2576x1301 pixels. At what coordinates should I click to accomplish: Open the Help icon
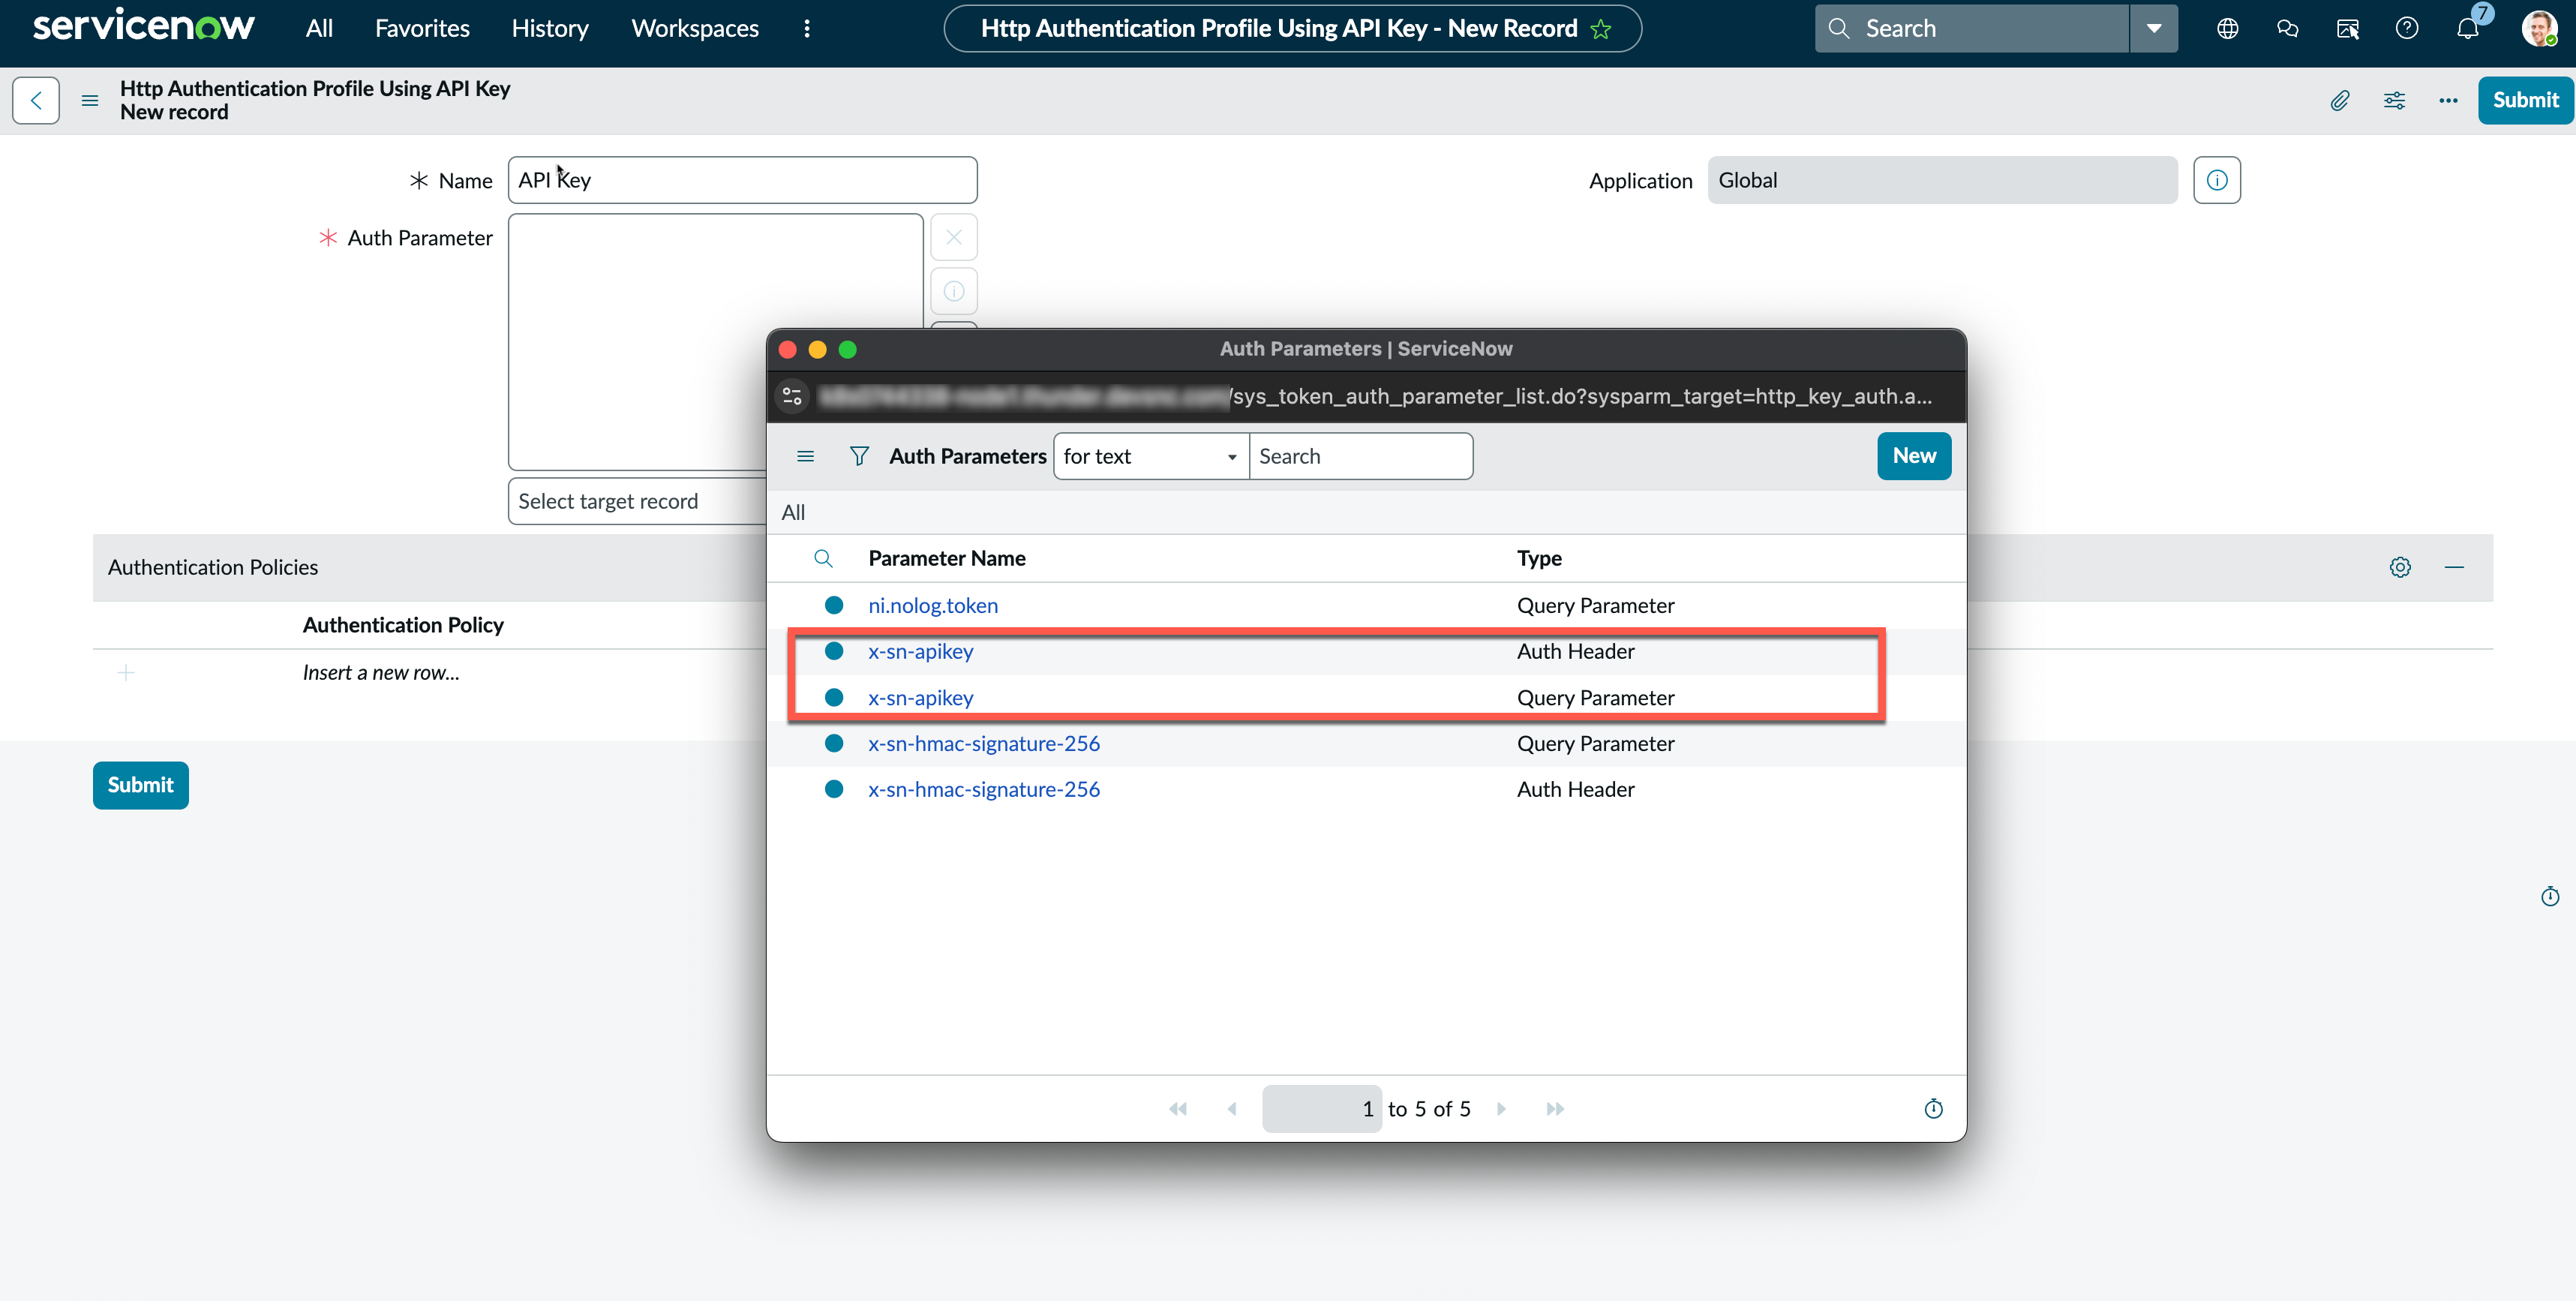point(2407,28)
